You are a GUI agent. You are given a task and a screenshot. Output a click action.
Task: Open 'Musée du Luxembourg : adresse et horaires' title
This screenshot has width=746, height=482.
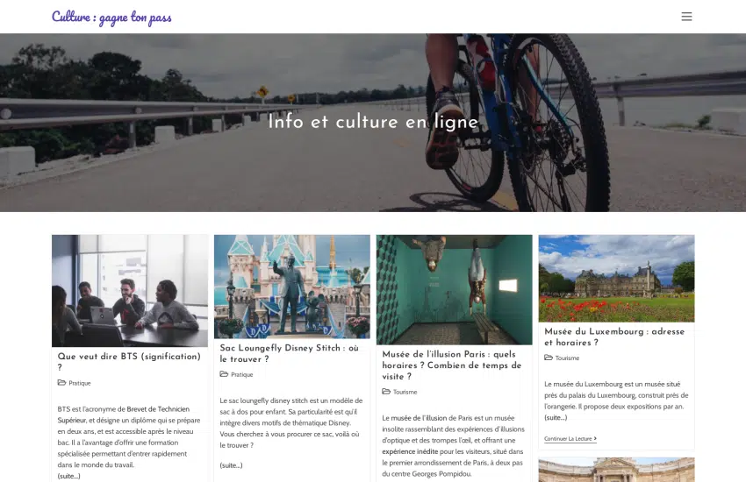[614, 337]
